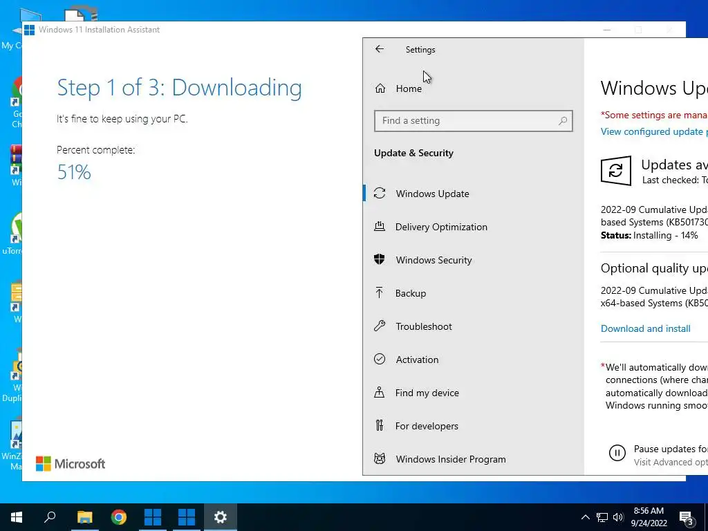708x531 pixels.
Task: Open Delivery Optimization settings
Action: click(473, 227)
